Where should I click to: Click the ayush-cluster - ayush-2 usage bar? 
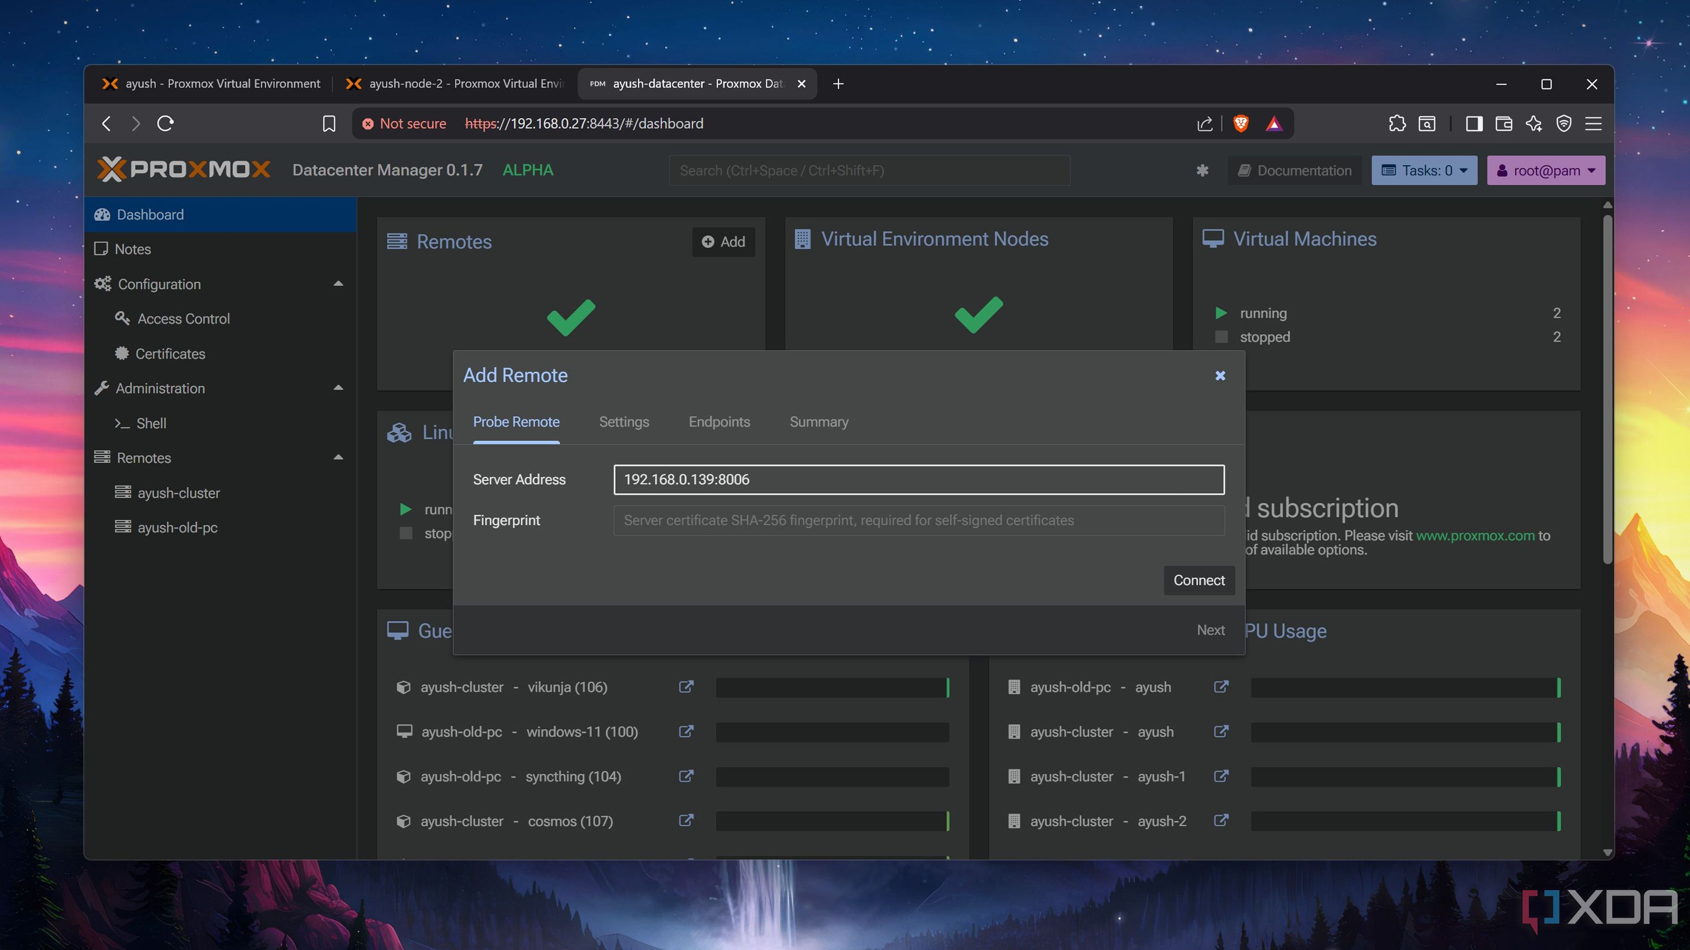tap(1405, 821)
